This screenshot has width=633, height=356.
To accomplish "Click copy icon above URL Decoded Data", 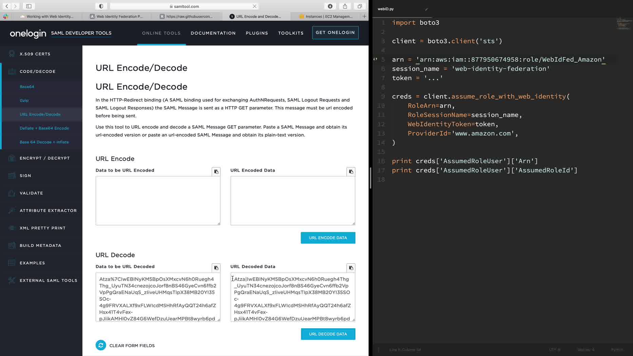I will [351, 268].
